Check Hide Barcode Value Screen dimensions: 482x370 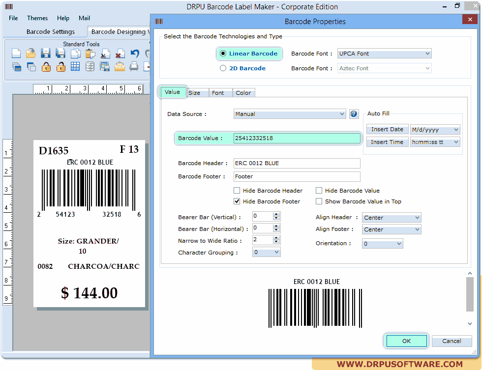(x=319, y=190)
